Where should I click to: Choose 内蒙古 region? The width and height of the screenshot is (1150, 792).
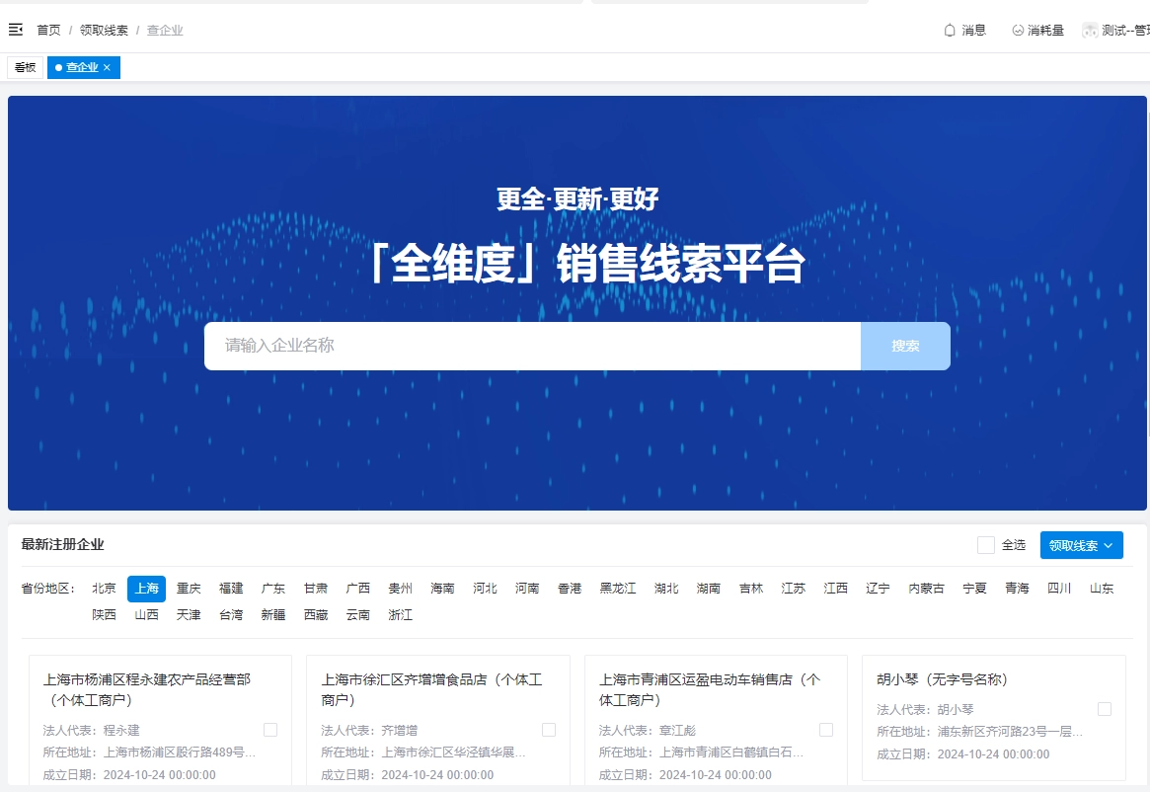[x=926, y=589]
